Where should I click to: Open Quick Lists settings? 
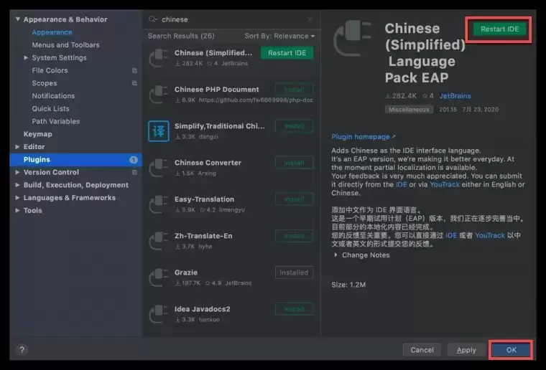click(x=50, y=109)
